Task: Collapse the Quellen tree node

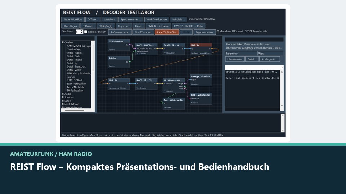Action: [63, 42]
